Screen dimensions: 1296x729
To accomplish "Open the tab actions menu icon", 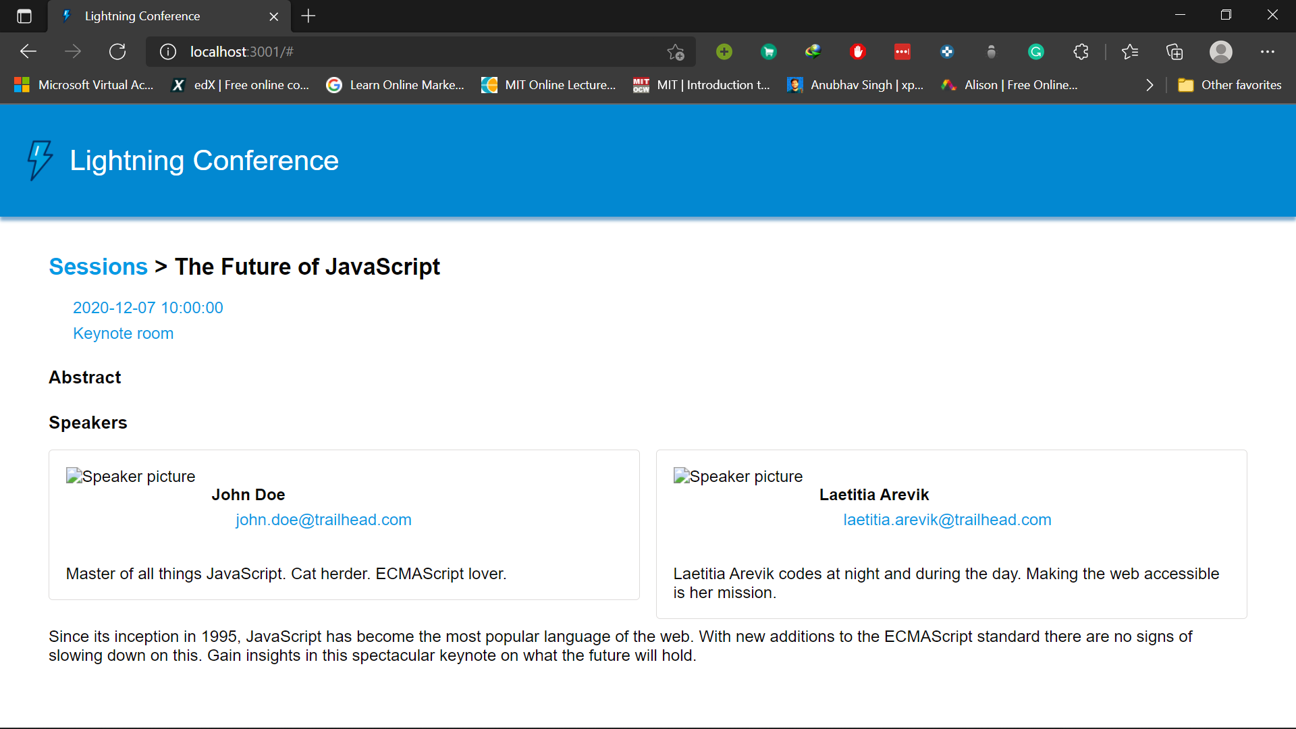I will 24,16.
